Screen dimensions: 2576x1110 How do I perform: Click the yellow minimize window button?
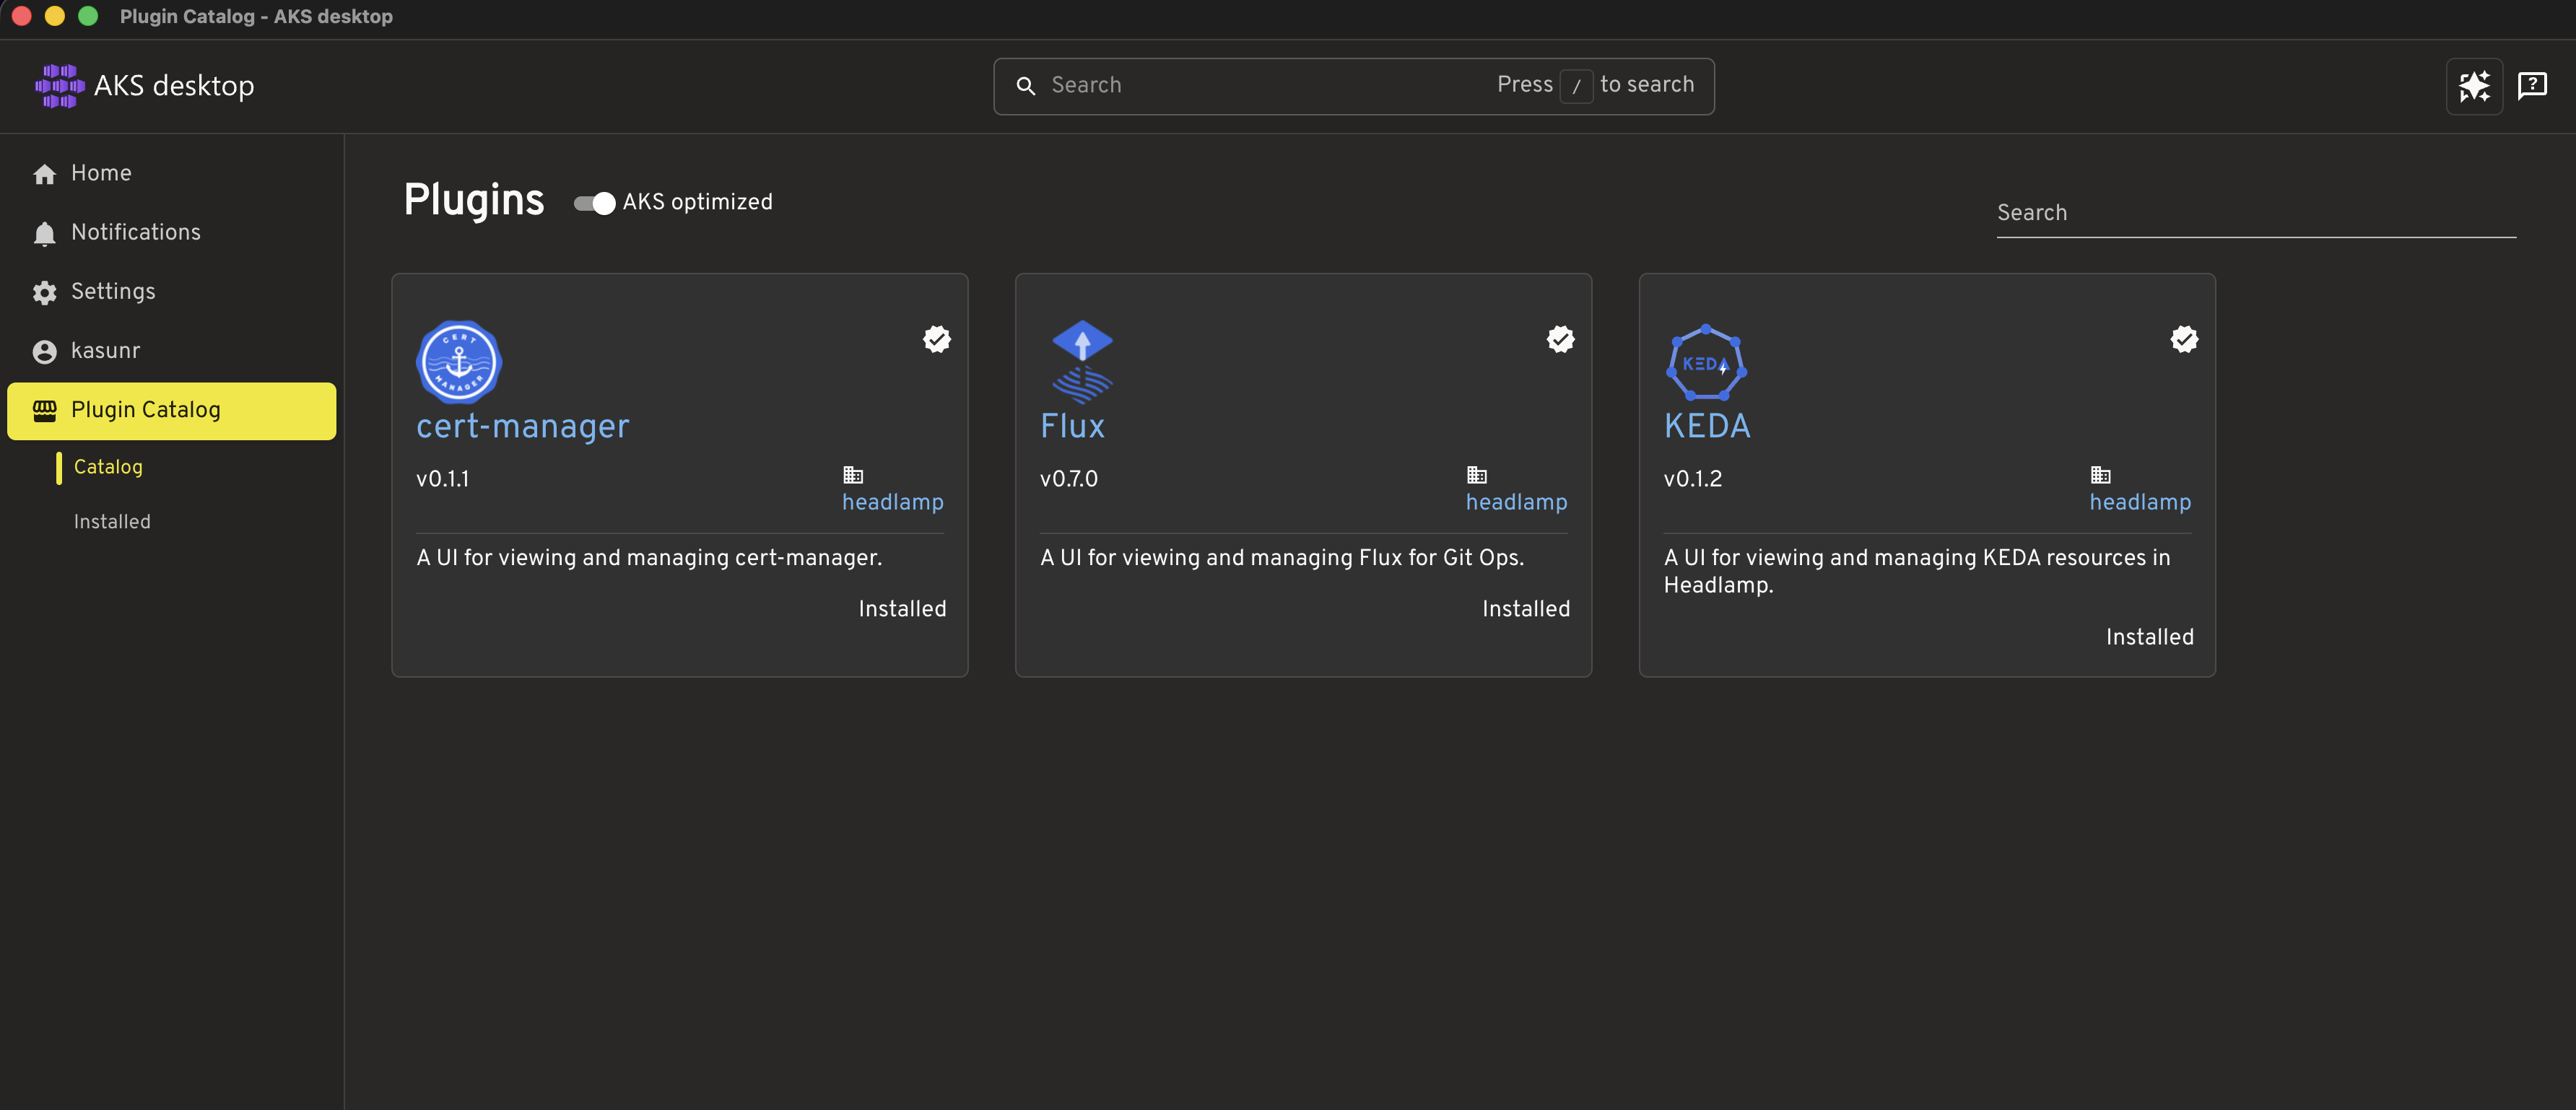pos(55,16)
